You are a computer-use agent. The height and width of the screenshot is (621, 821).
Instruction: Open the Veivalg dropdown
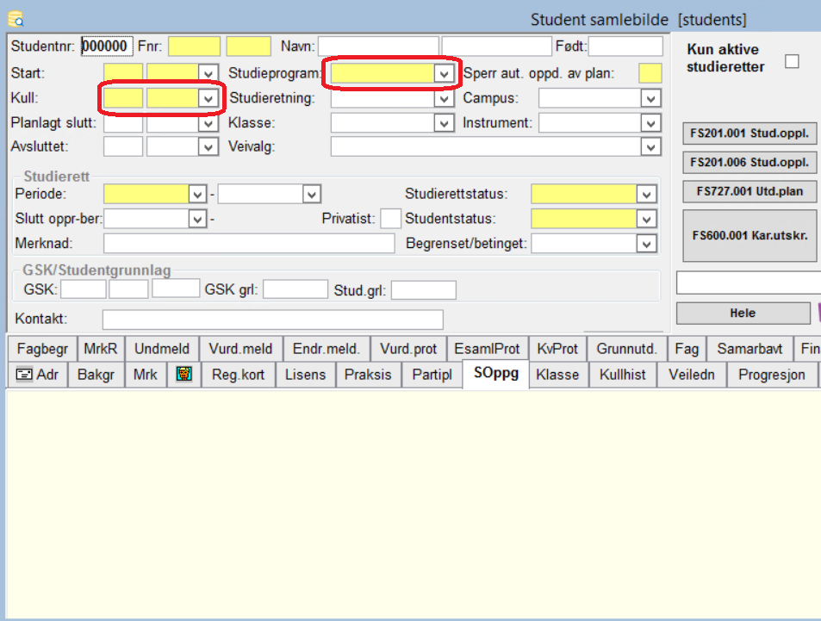point(650,147)
